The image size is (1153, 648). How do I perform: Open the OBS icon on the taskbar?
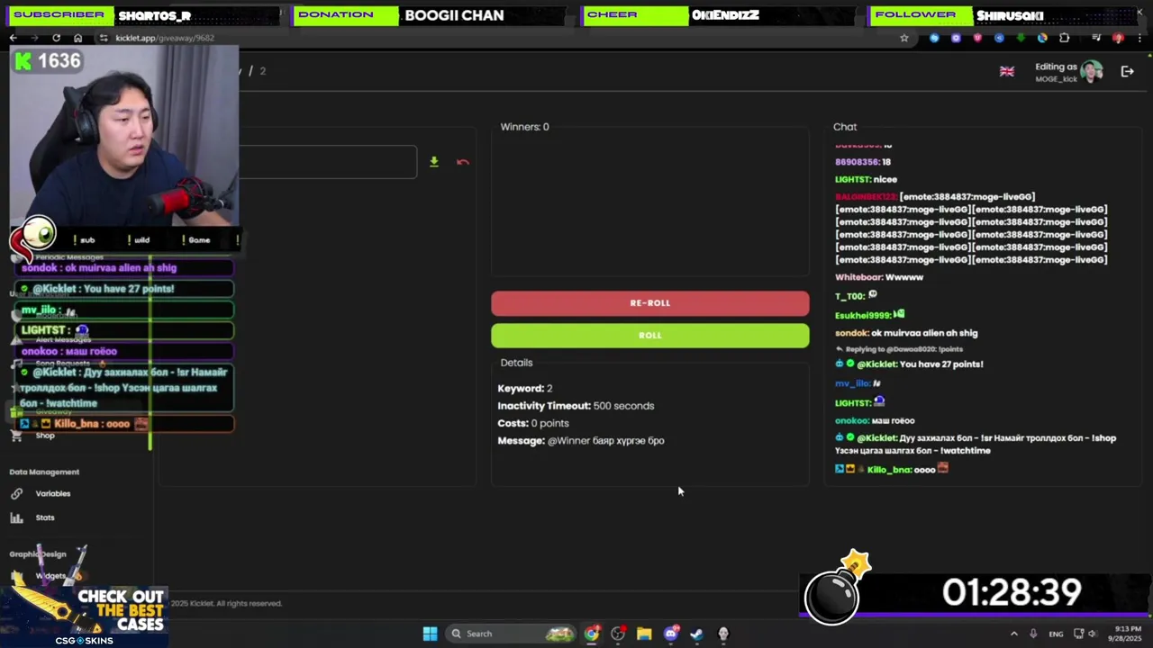pos(618,634)
